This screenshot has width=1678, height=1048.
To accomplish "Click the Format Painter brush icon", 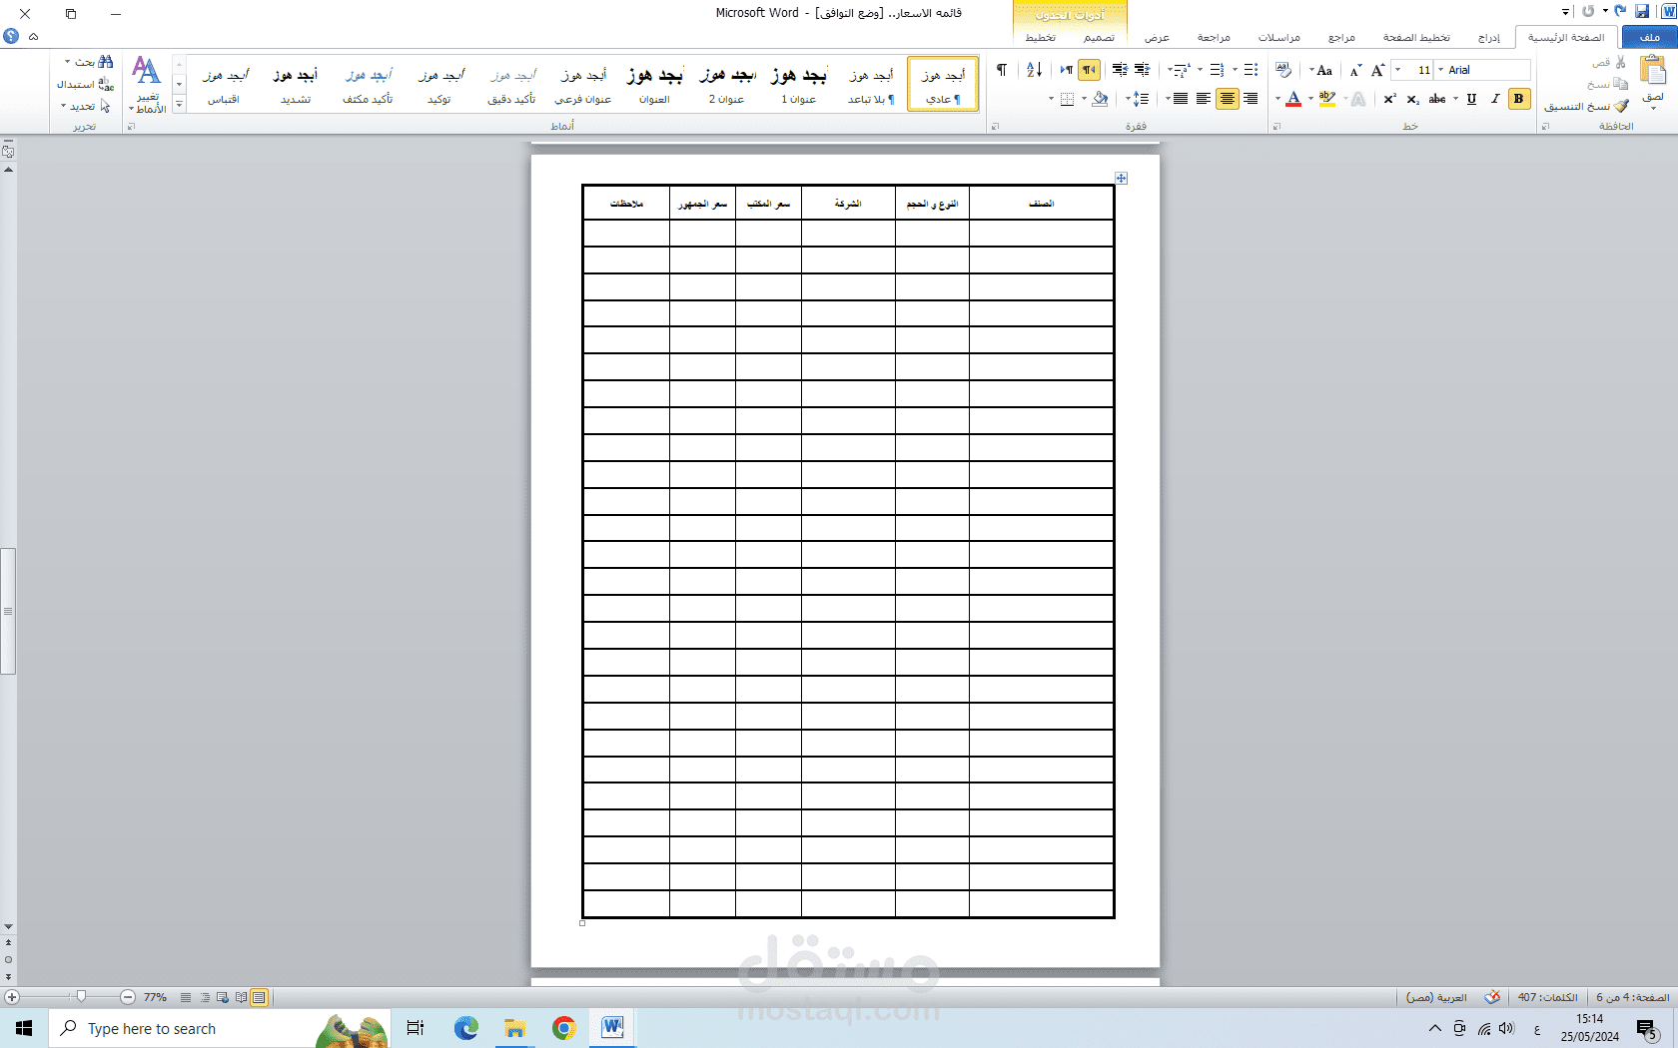I will pos(1621,106).
